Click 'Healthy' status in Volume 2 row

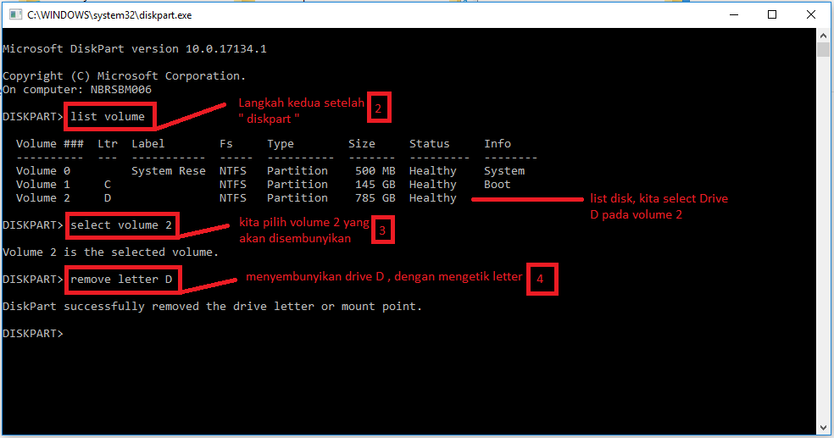tap(433, 197)
